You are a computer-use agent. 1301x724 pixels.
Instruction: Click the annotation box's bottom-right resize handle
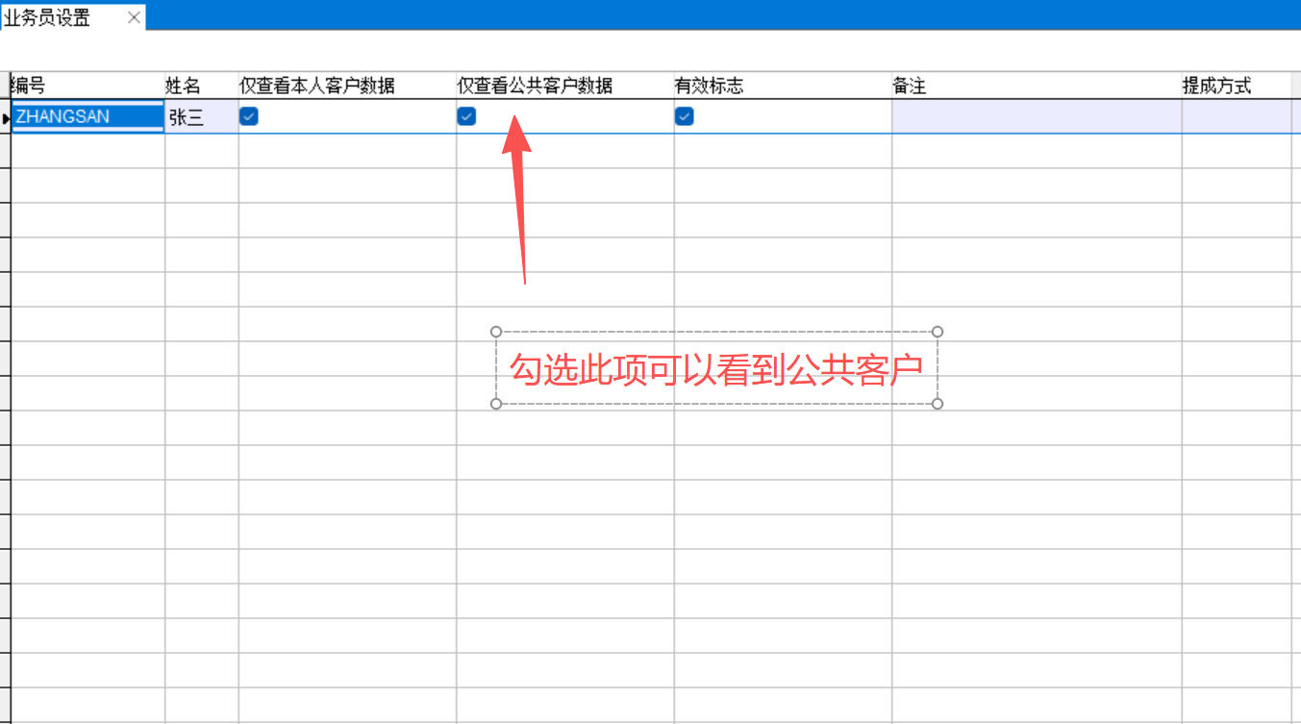[938, 403]
